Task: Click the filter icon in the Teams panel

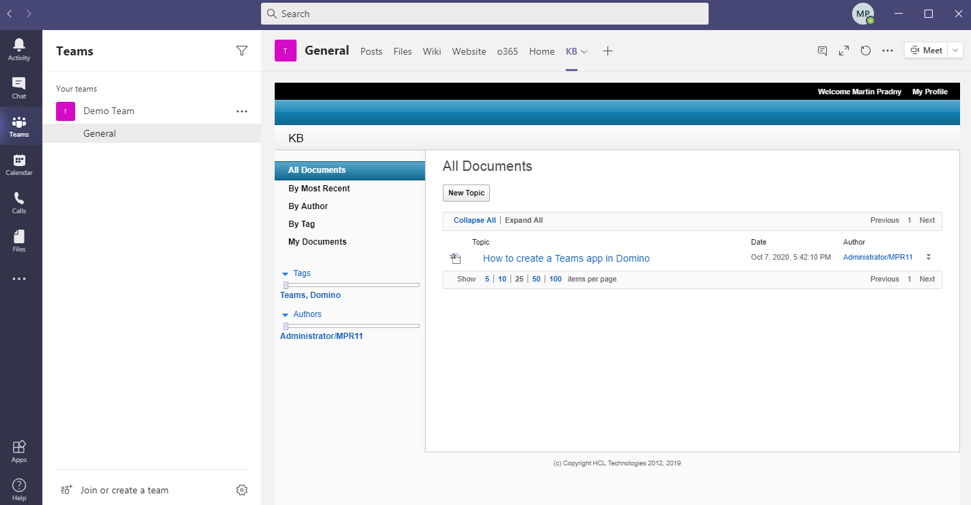Action: [242, 50]
